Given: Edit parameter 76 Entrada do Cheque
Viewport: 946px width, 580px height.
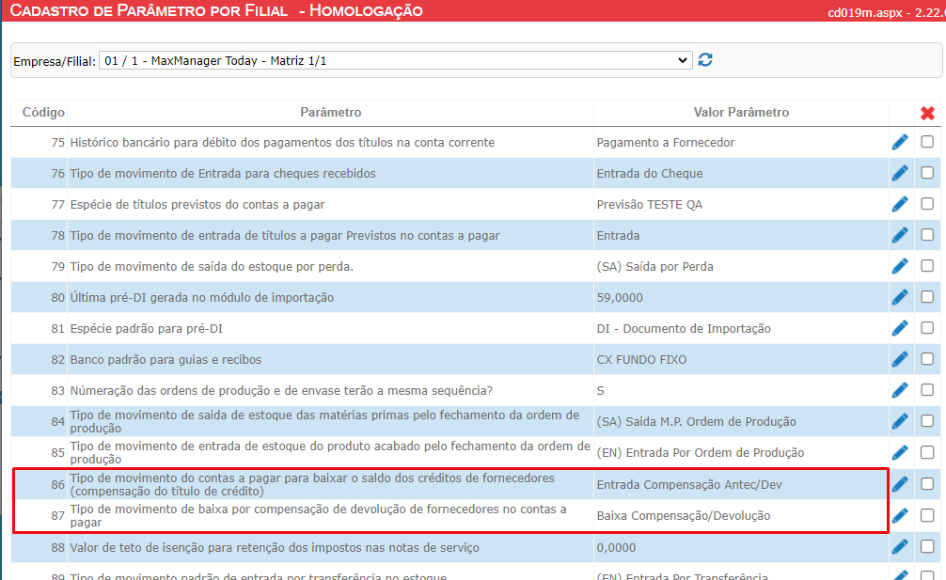Looking at the screenshot, I should [900, 173].
